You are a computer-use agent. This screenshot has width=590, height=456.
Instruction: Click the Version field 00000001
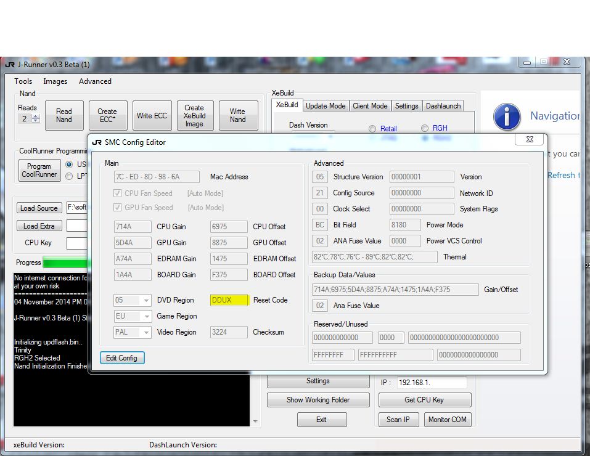pyautogui.click(x=422, y=177)
